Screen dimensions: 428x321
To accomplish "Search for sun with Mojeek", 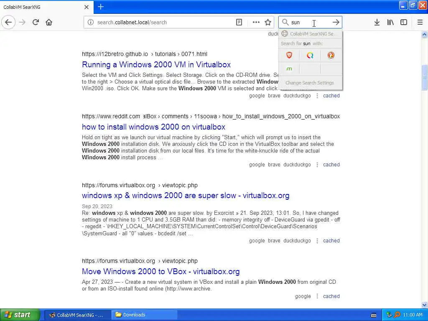I will point(289,69).
